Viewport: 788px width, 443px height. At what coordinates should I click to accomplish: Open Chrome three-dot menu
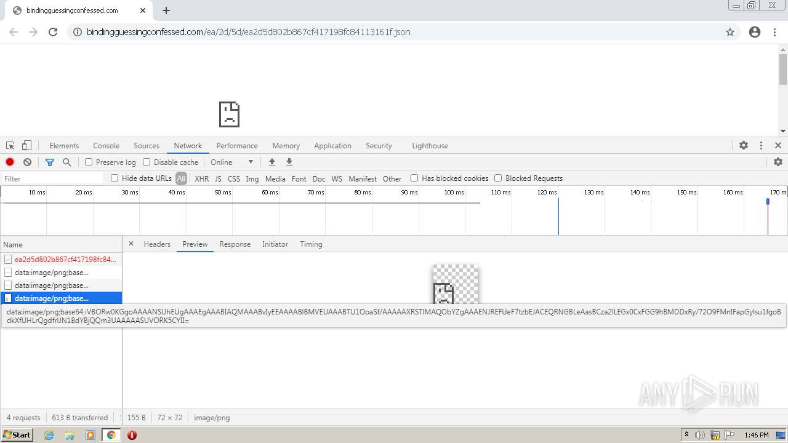click(x=774, y=32)
